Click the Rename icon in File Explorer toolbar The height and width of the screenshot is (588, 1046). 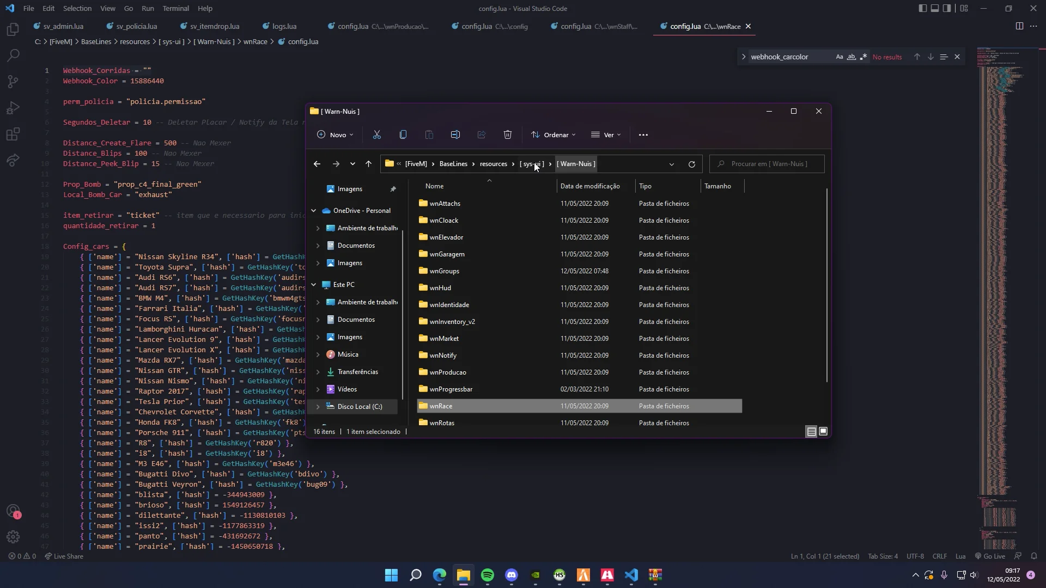click(x=455, y=134)
